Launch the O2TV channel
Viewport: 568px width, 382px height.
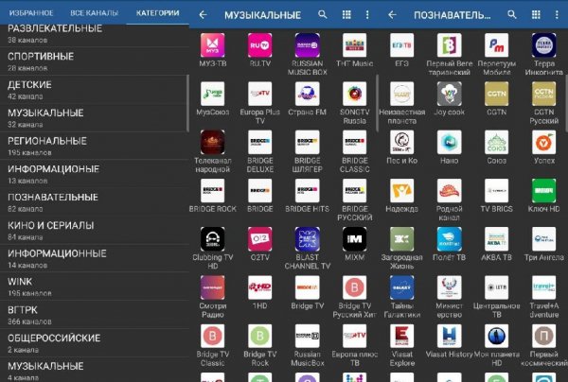tap(259, 239)
